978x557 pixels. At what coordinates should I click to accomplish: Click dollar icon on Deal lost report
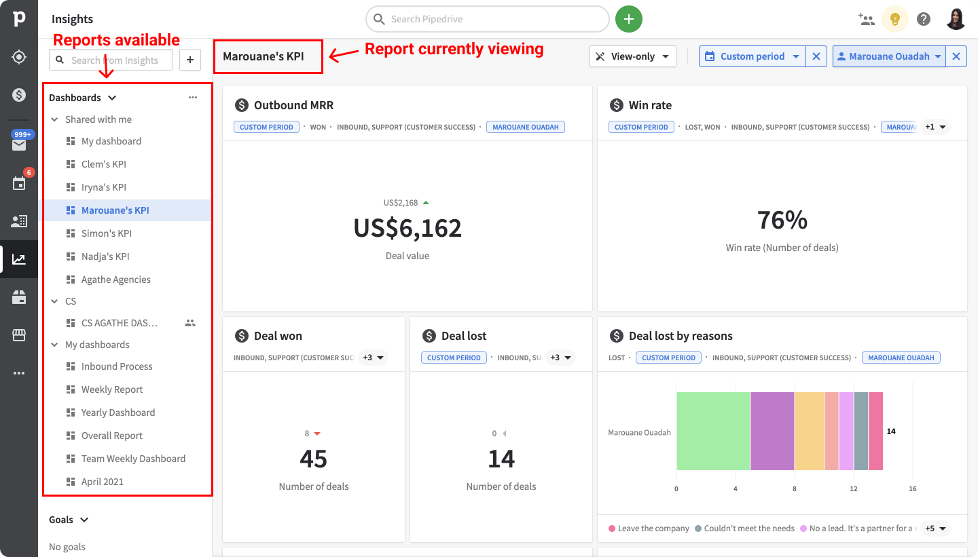[x=429, y=336]
